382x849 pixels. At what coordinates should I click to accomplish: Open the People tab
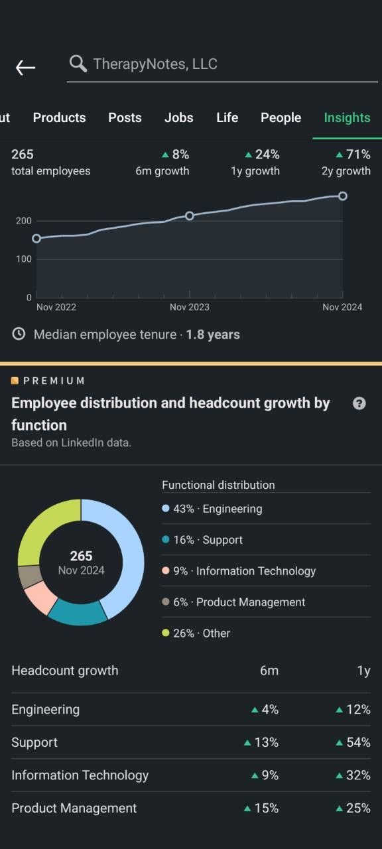tap(281, 117)
